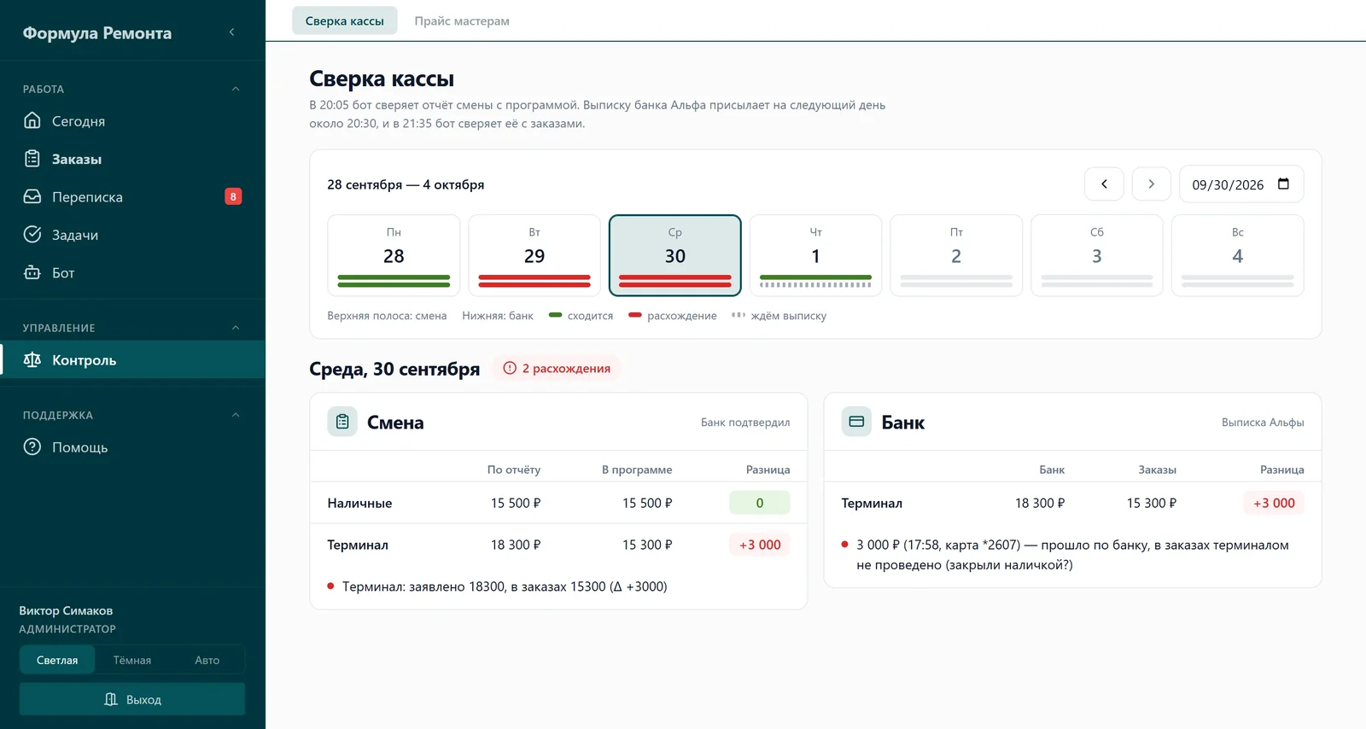
Task: Select Sunday 4 day card
Action: click(x=1238, y=255)
